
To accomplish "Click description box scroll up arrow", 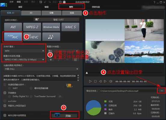I will 78,75.
